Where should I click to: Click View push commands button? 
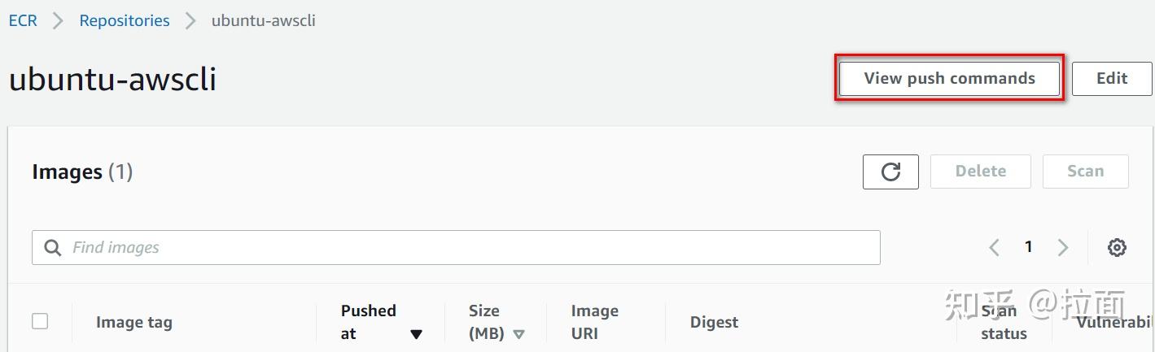949,79
